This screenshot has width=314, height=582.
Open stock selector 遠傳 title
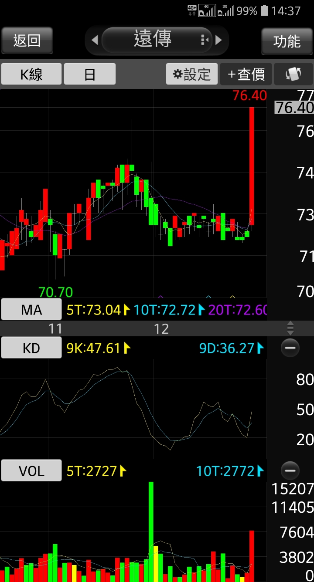pos(157,40)
